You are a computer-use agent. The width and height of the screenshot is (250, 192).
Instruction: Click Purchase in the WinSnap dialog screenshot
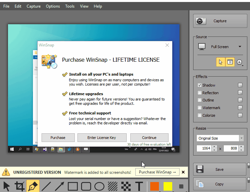click(58, 138)
